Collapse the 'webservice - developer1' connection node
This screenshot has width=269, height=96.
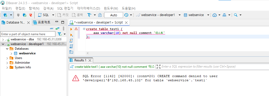(3, 44)
